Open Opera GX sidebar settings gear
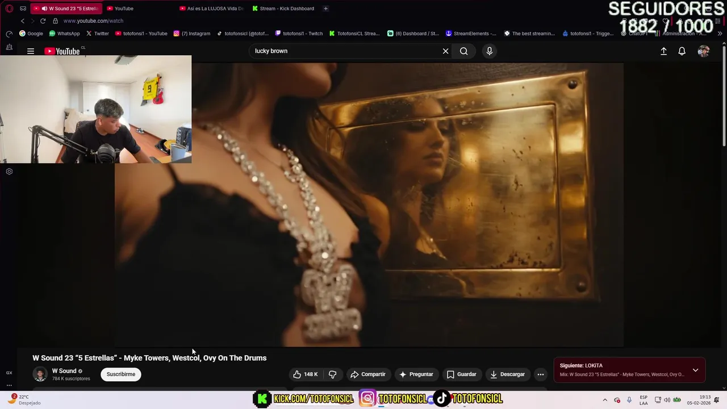This screenshot has width=727, height=409. click(9, 171)
